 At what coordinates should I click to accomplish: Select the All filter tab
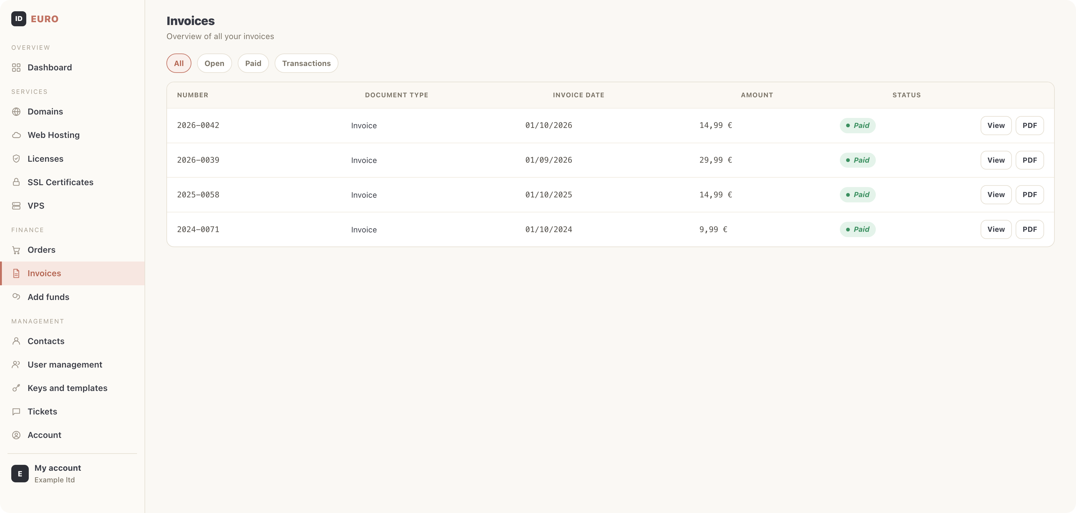point(179,63)
